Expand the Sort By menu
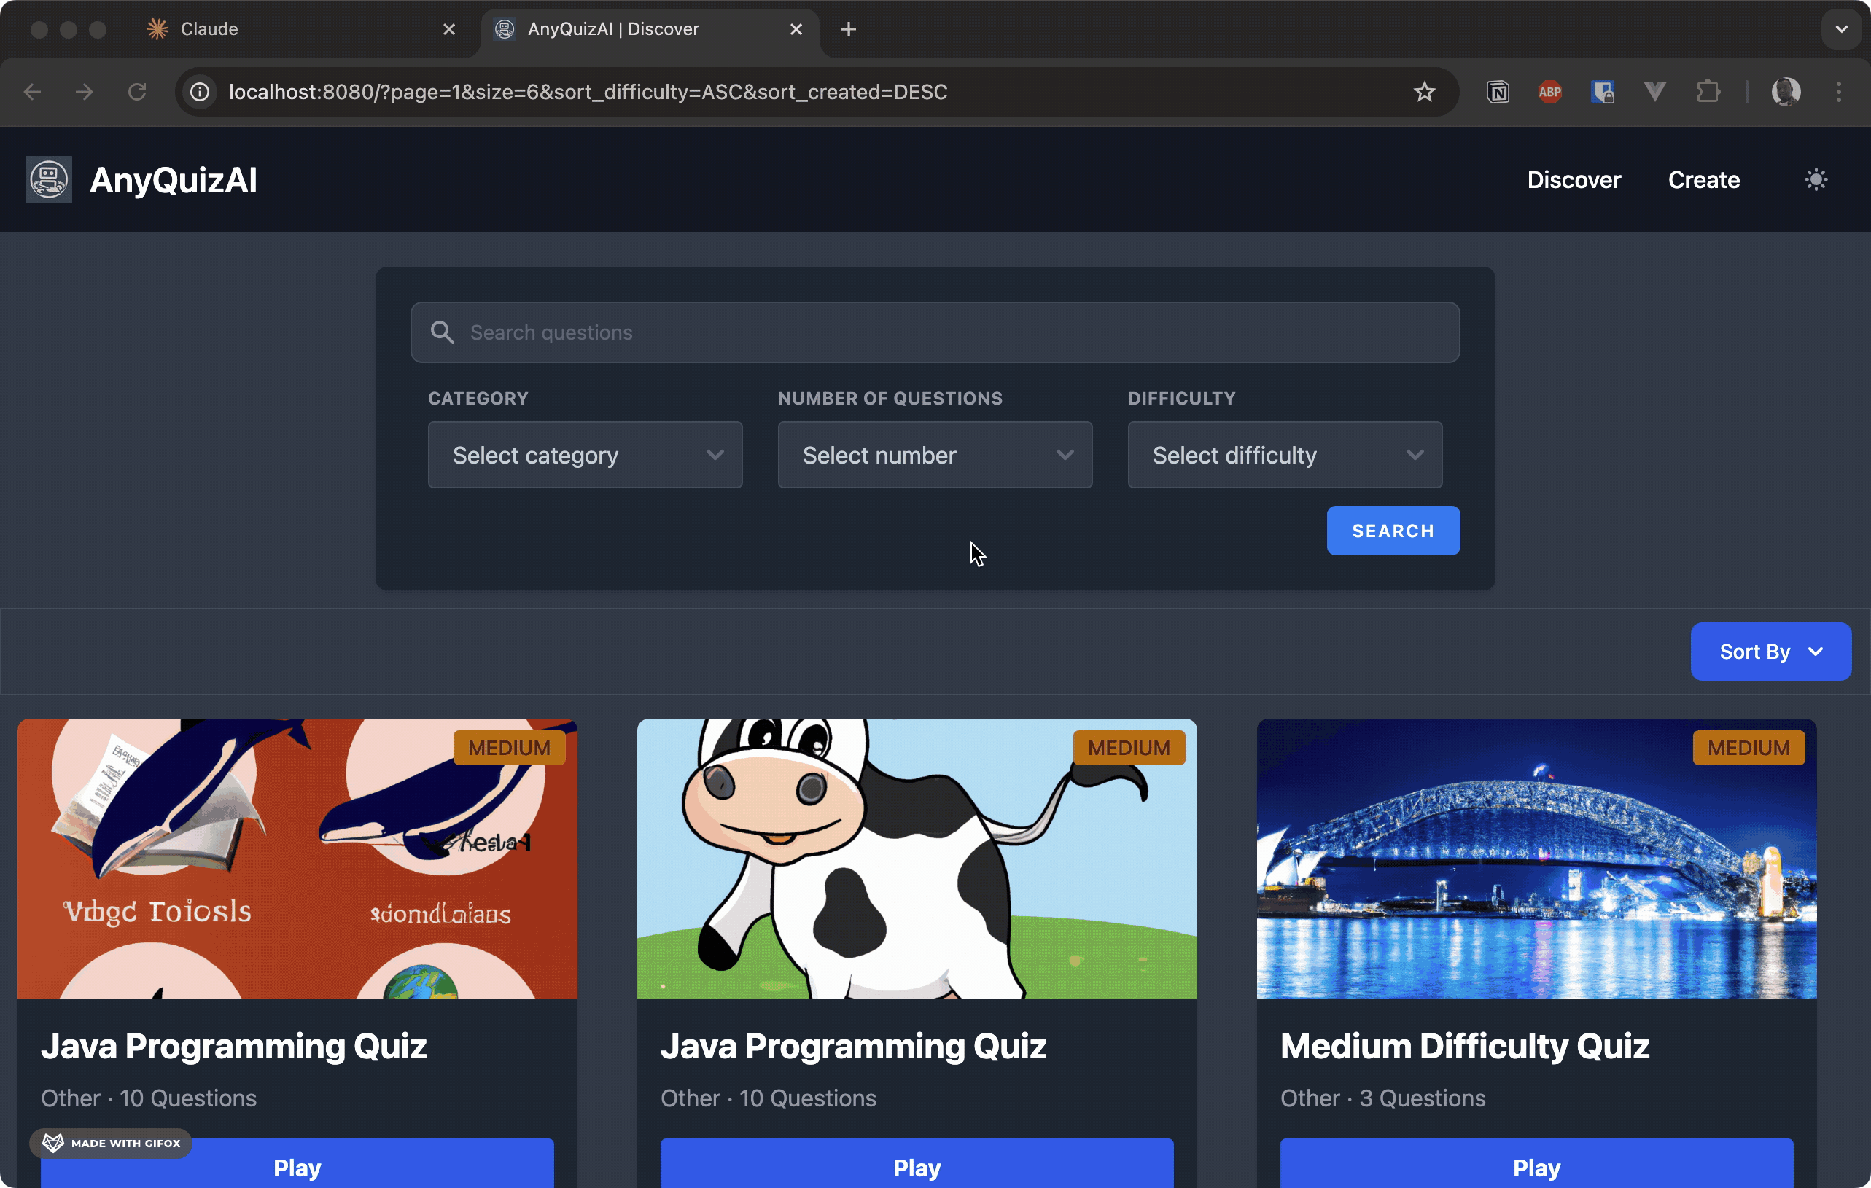 click(x=1771, y=652)
